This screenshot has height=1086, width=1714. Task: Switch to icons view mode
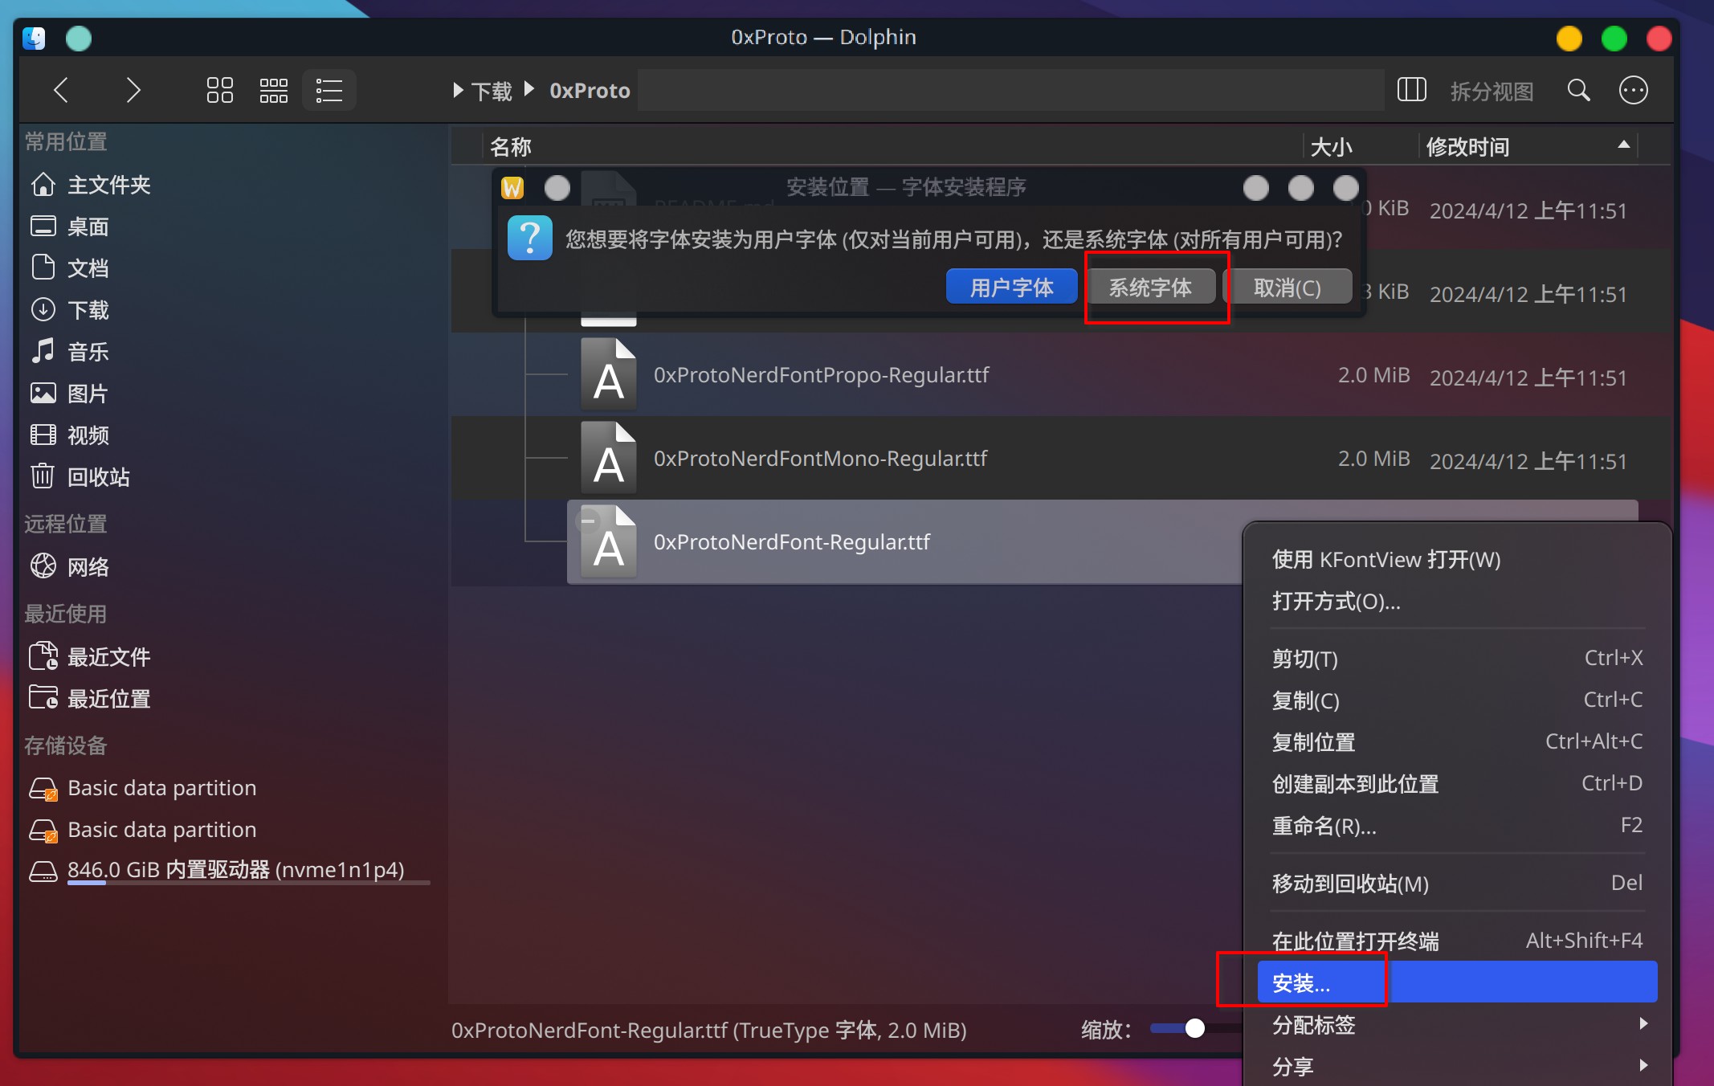tap(220, 90)
